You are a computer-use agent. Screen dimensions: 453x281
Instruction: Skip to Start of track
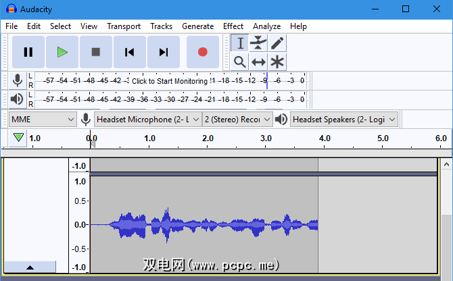click(x=130, y=52)
